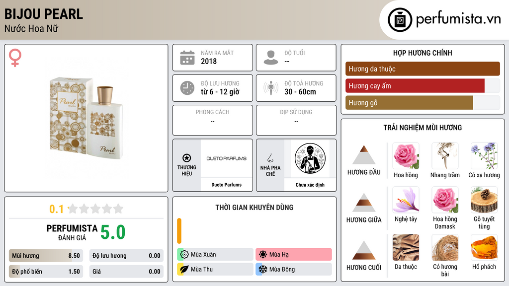This screenshot has width=509, height=286.
Task: Open the Hoa hồng note image
Action: tap(406, 156)
